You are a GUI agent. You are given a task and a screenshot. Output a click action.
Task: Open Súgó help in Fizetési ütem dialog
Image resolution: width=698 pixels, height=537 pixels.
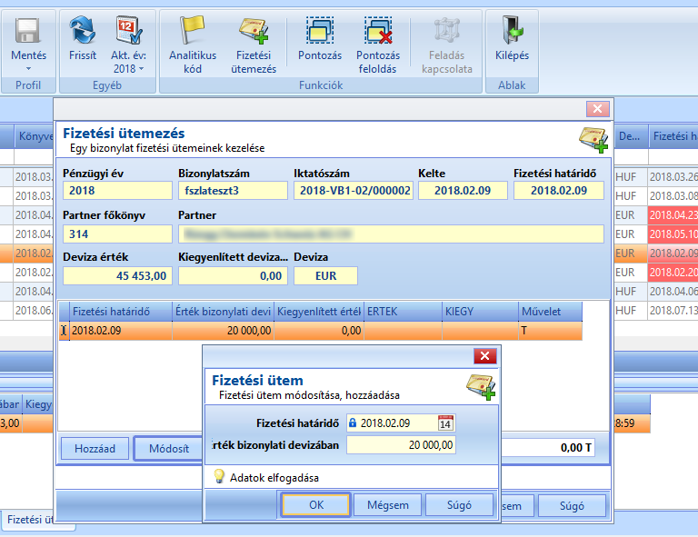[x=459, y=505]
